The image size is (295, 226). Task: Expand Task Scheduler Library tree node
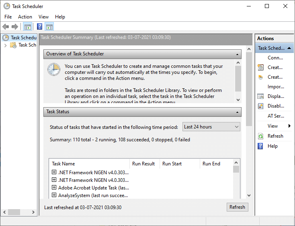click(5, 45)
